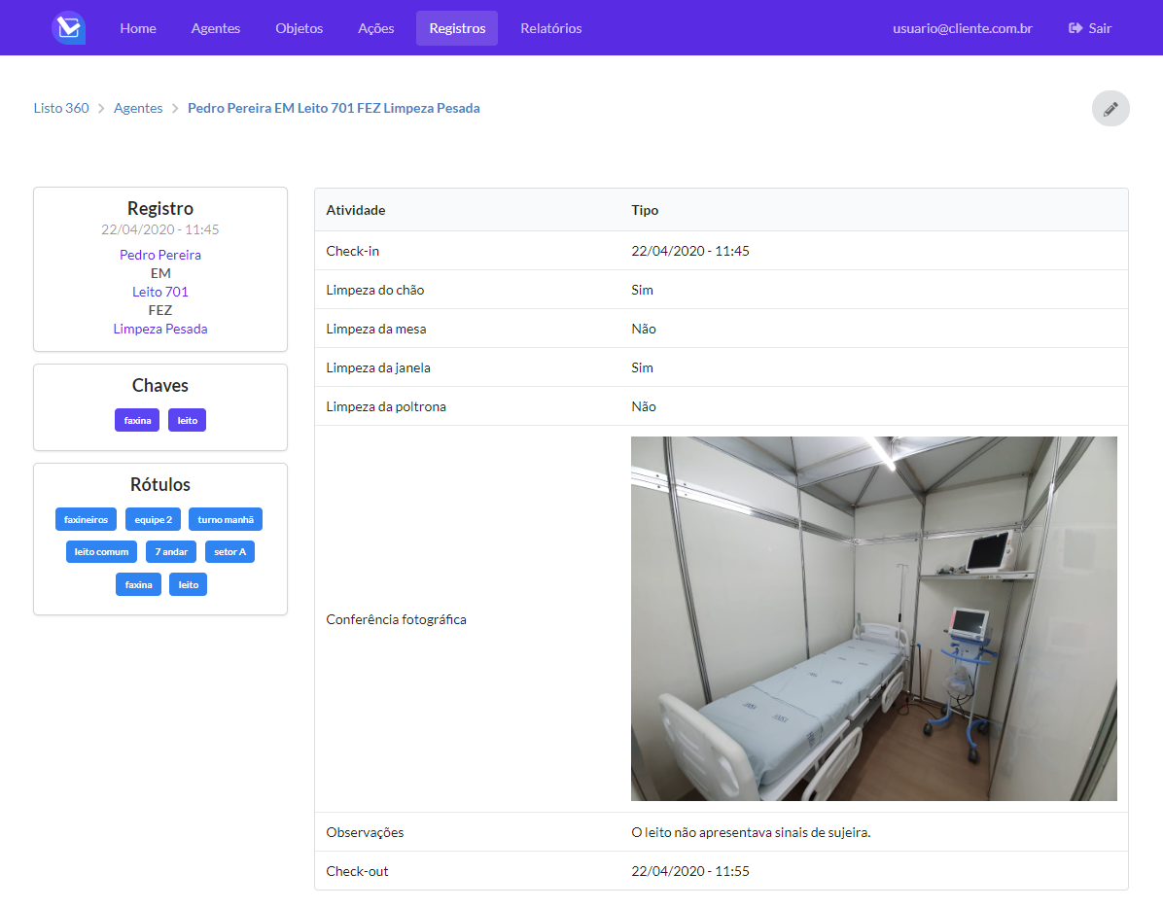Click the Sair logout icon

pos(1075,28)
